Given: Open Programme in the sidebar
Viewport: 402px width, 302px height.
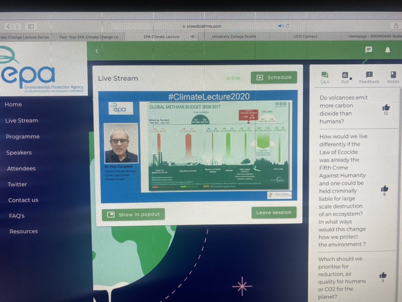Looking at the screenshot, I should click(x=22, y=136).
